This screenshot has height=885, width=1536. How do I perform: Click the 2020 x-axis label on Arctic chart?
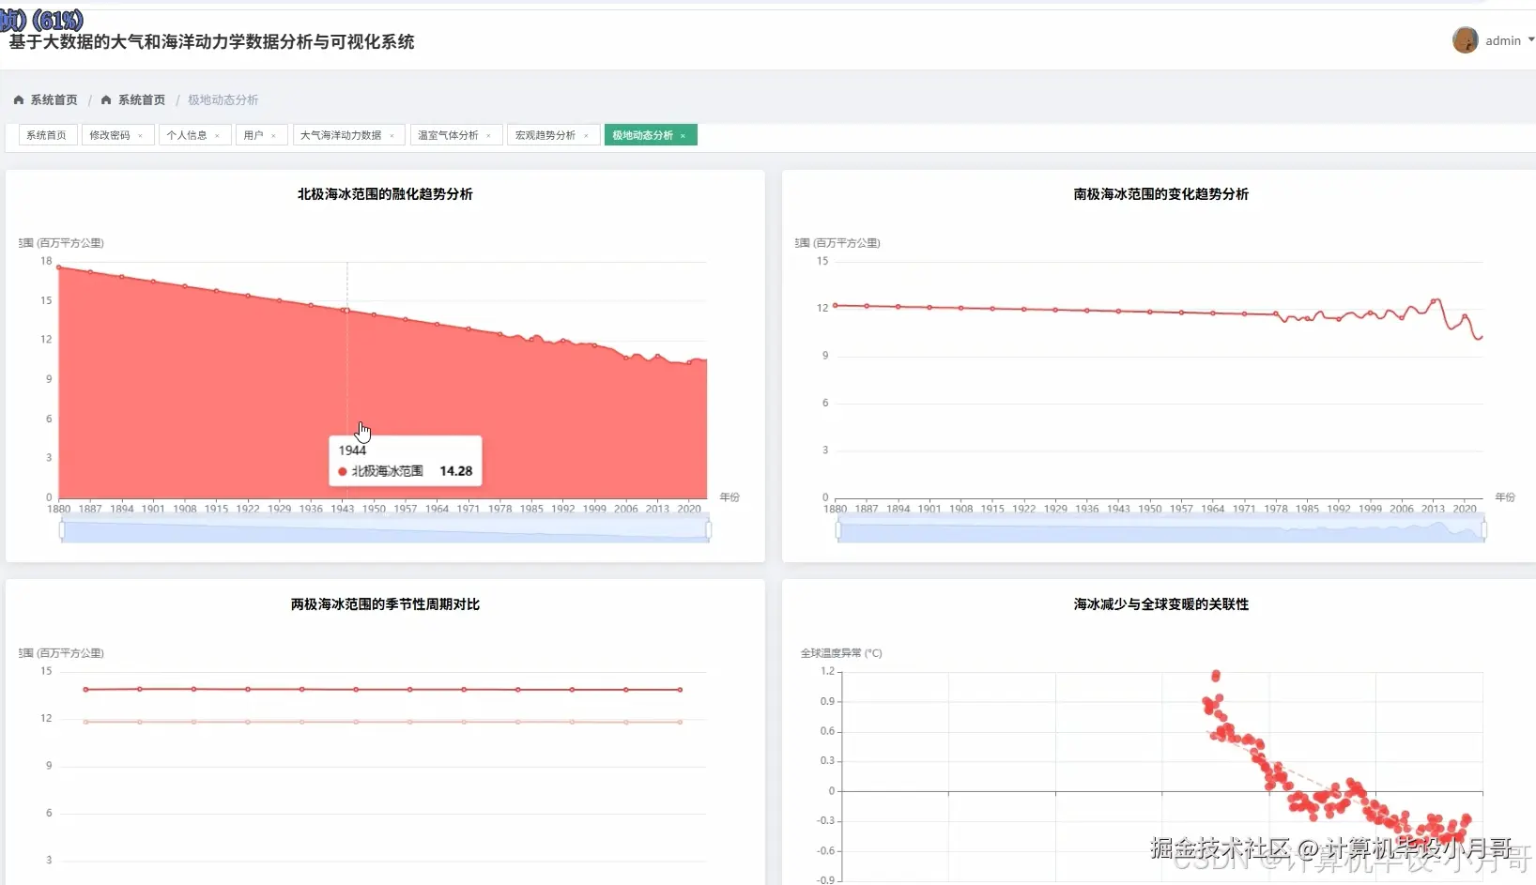[x=689, y=509]
